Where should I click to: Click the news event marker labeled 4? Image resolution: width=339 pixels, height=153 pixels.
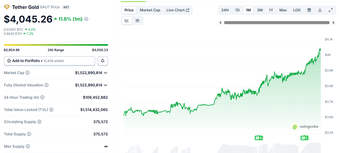(258, 138)
